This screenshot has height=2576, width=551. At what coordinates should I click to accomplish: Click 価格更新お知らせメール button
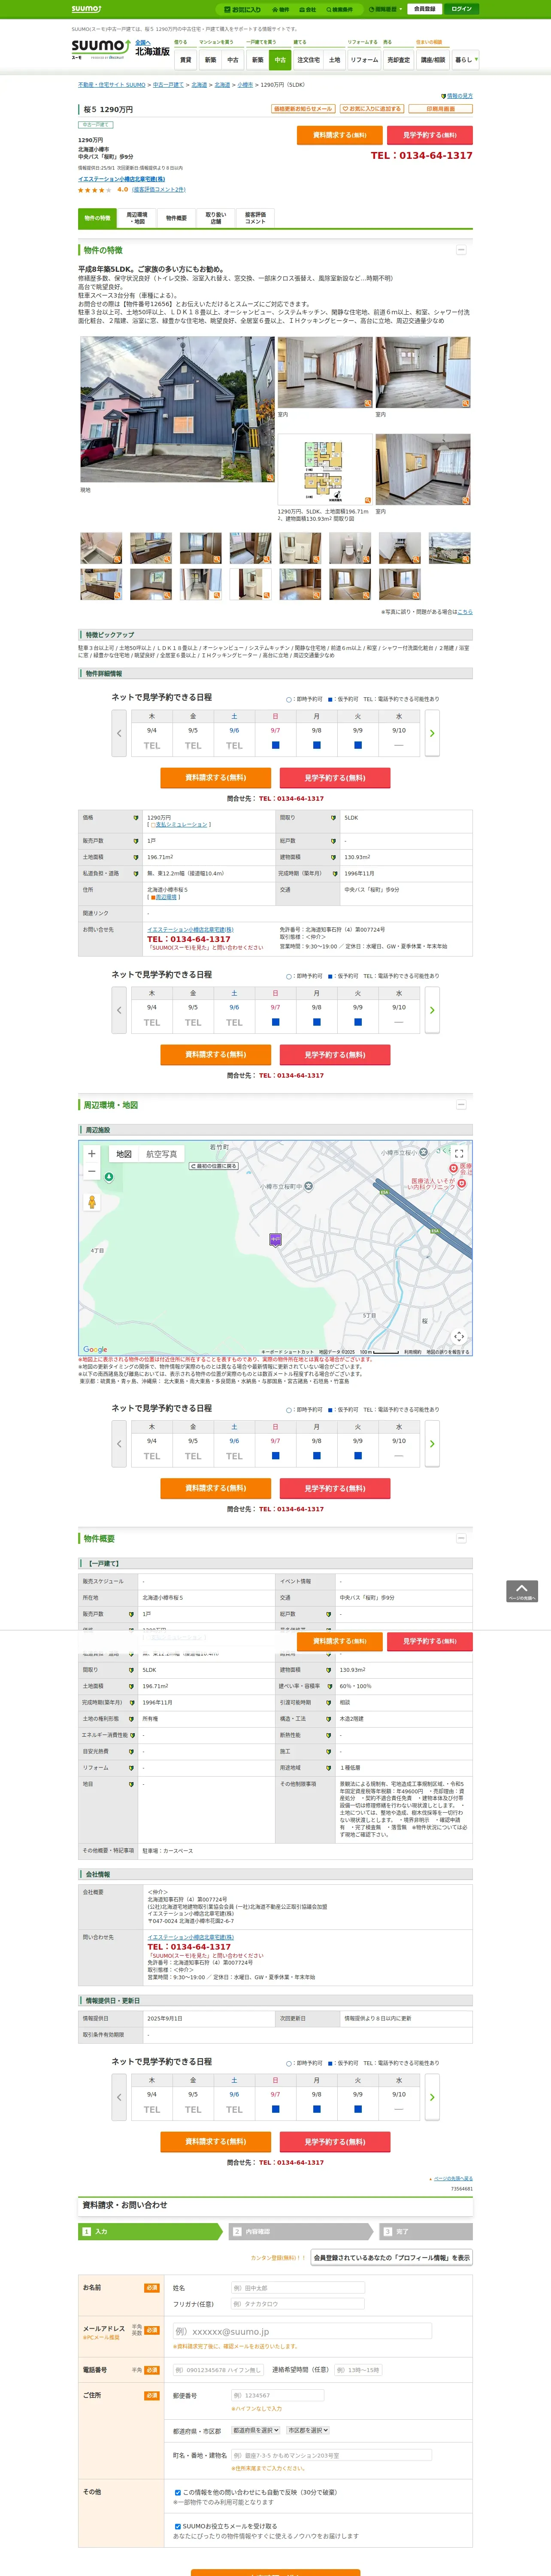pos(303,109)
